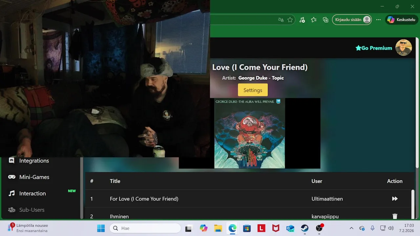Open Interaction in the sidebar
Image resolution: width=420 pixels, height=236 pixels.
tap(32, 193)
